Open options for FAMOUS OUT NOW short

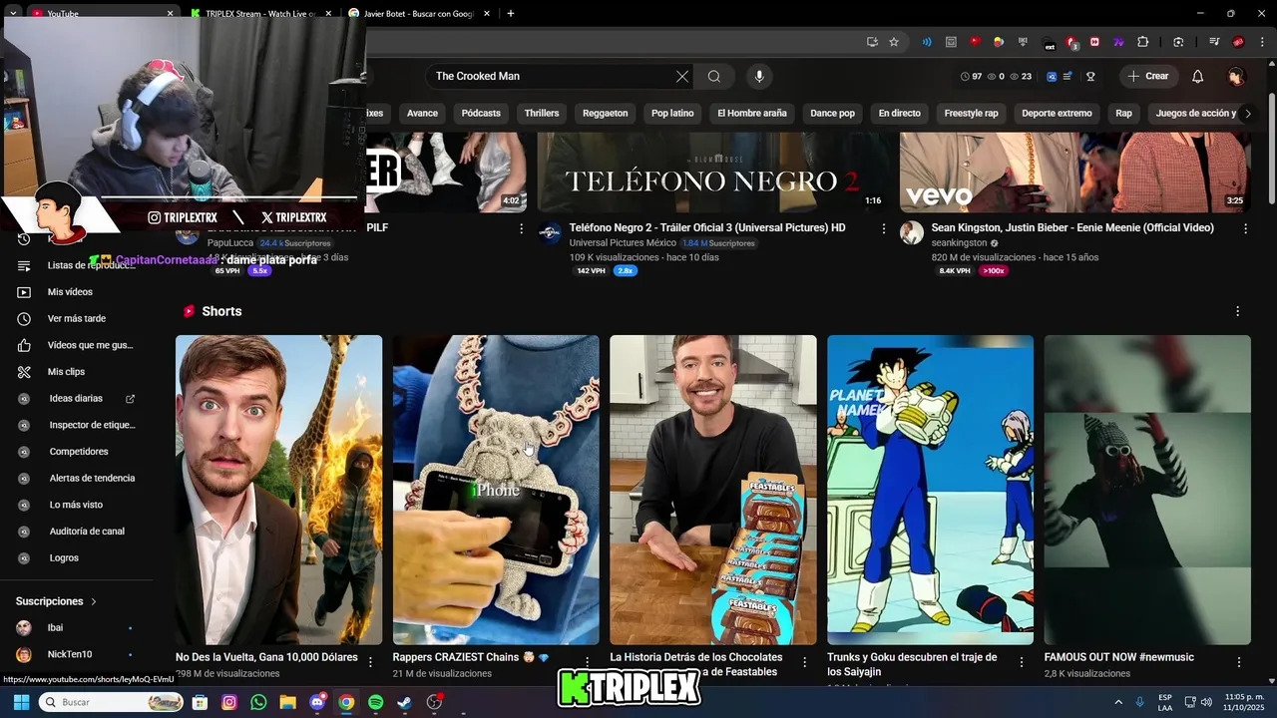[1239, 662]
